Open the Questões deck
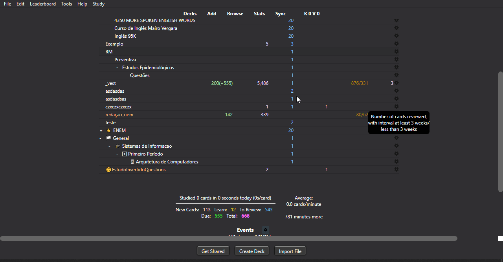503x262 pixels. click(x=140, y=75)
